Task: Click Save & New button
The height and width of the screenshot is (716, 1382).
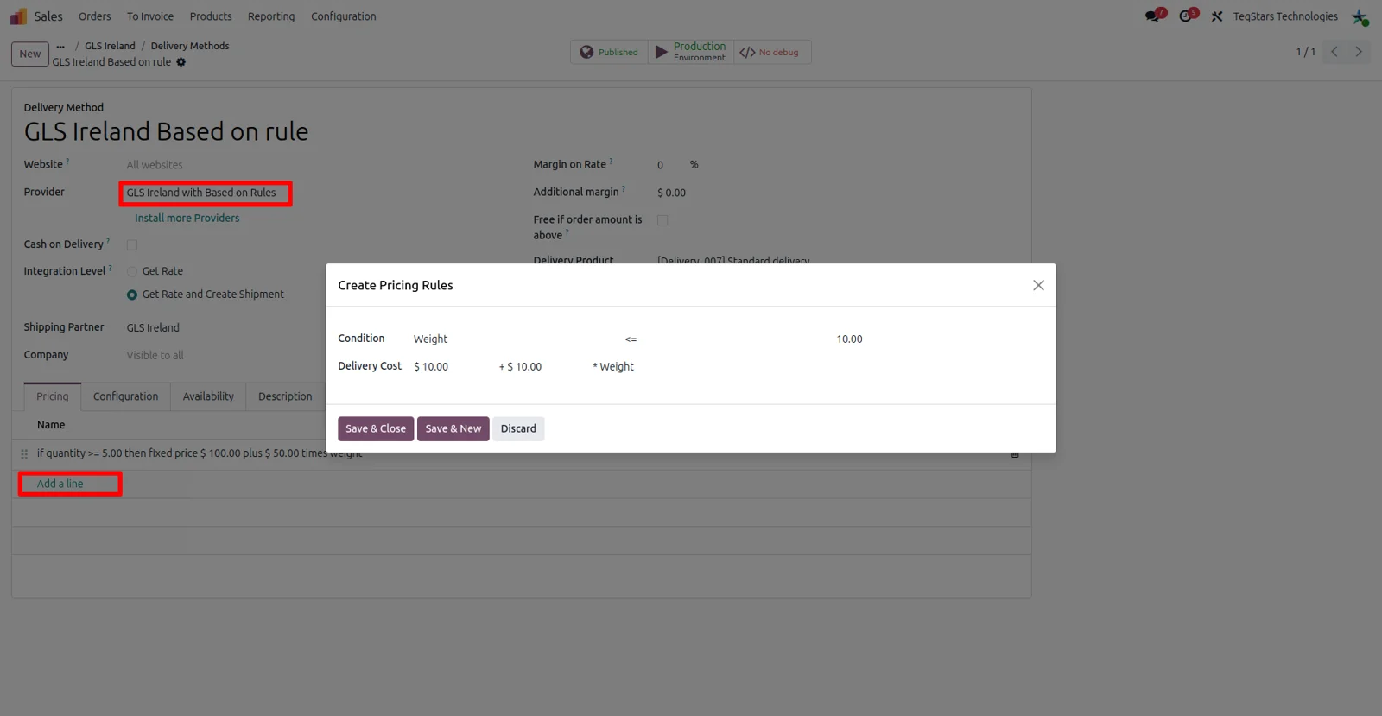Action: coord(453,428)
